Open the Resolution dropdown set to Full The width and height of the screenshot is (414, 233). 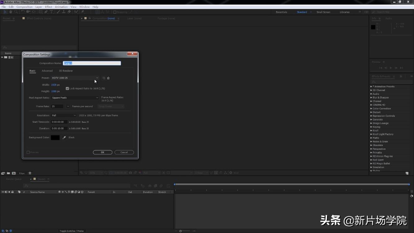[x=64, y=115]
